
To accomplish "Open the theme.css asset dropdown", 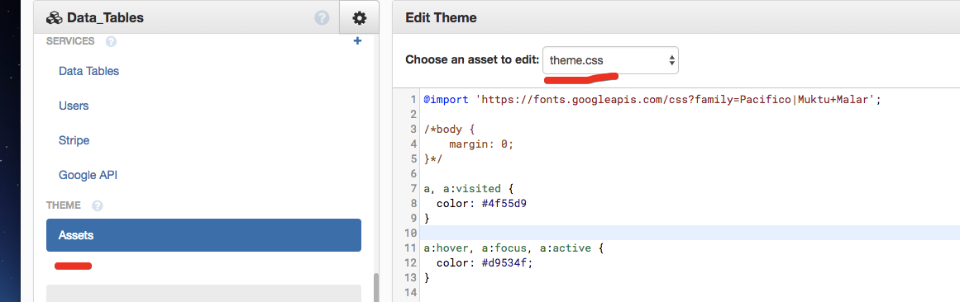I will [x=610, y=60].
